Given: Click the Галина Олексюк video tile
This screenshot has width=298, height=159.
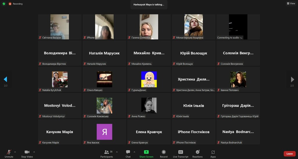Looking at the screenshot, I should coord(149,27).
